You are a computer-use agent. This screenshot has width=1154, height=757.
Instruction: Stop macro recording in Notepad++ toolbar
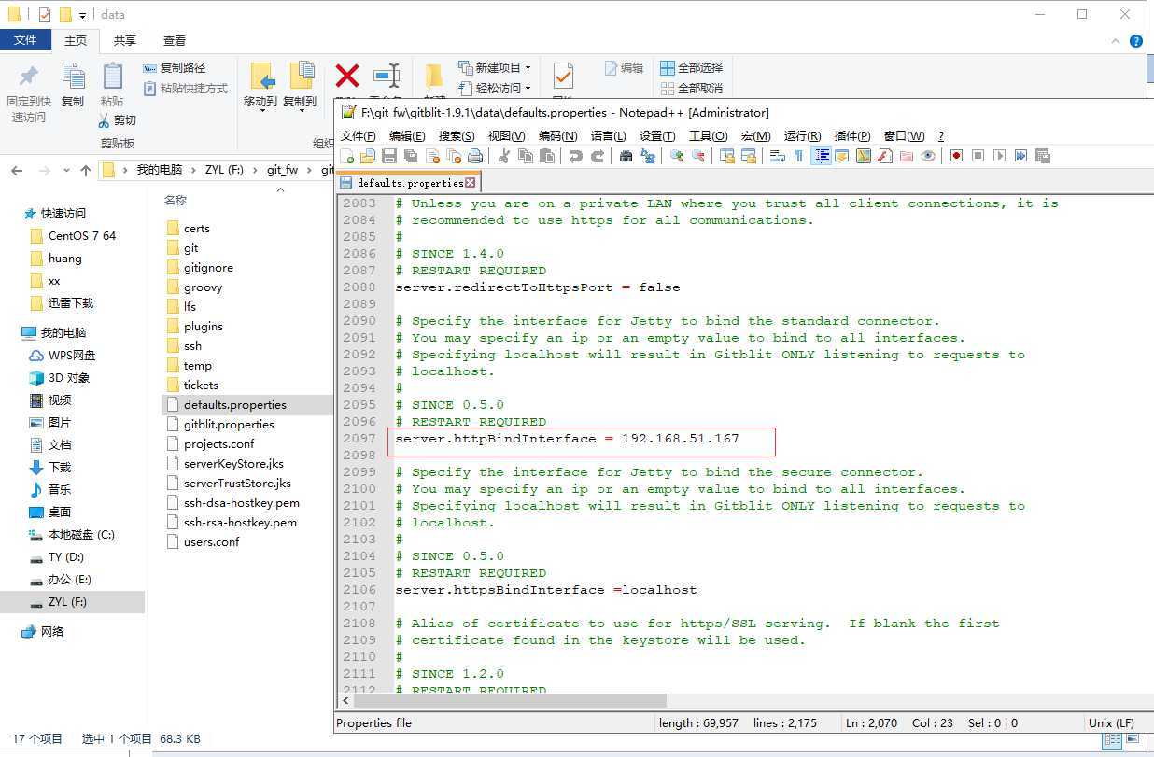click(978, 156)
